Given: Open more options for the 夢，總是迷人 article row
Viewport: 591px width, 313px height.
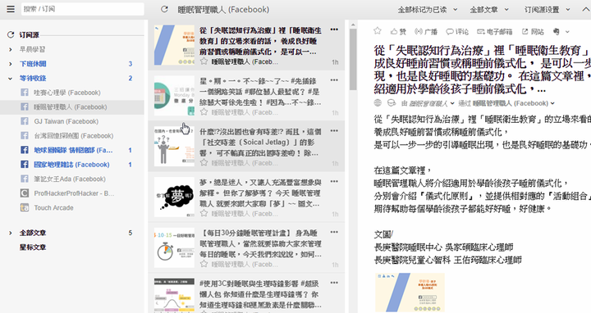Looking at the screenshot, I should point(334,182).
